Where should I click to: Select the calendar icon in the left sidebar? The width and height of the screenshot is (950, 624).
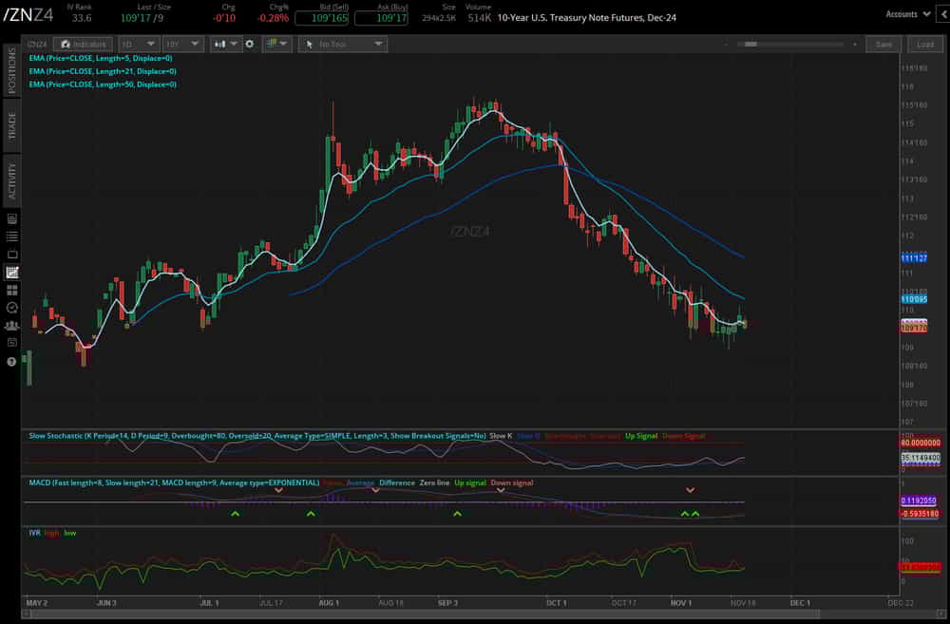coord(11,274)
